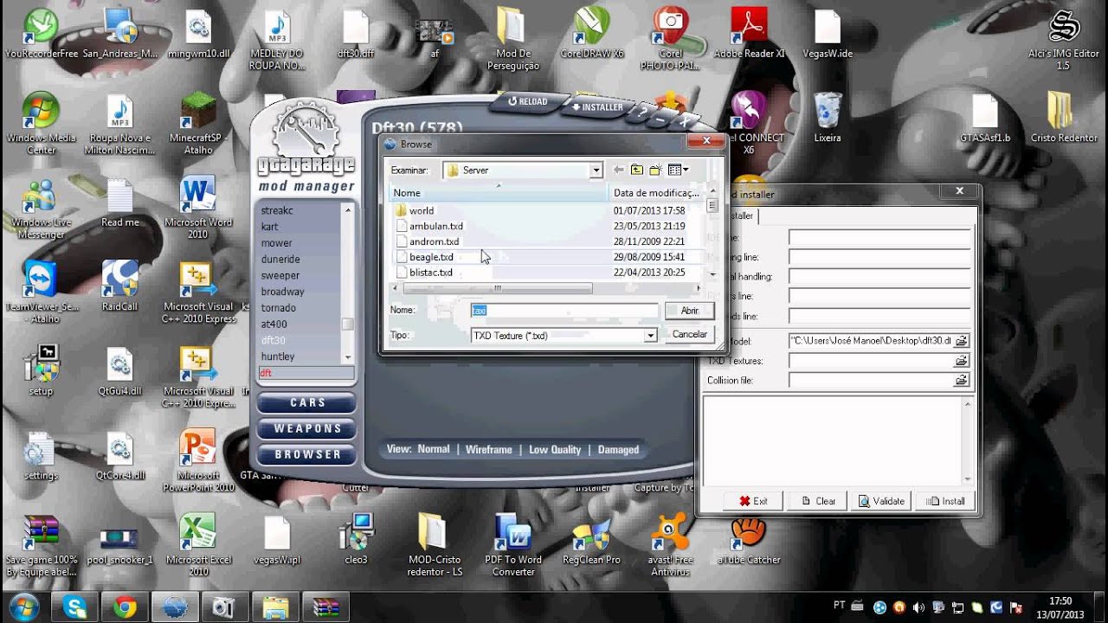This screenshot has height=623, width=1108.
Task: Browse for TXD Textures file in installer
Action: (961, 361)
